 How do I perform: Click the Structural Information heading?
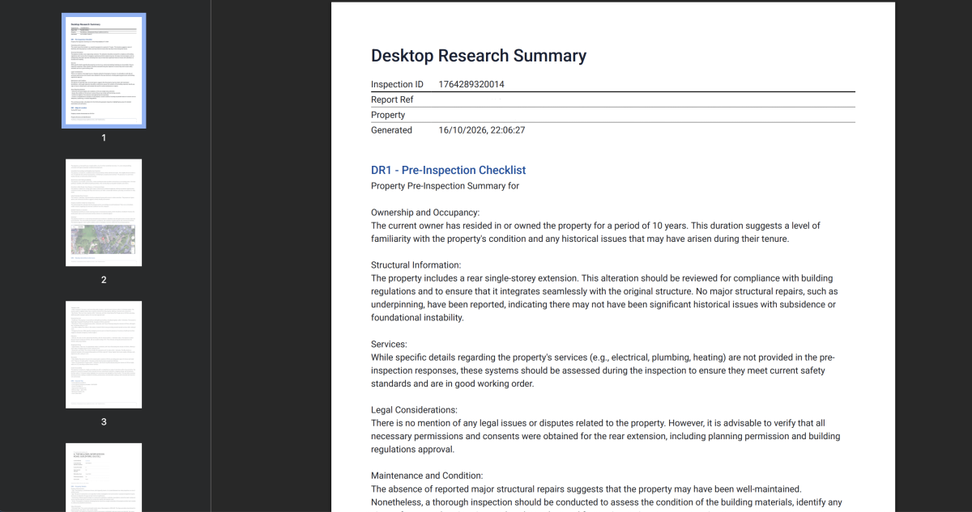[416, 265]
